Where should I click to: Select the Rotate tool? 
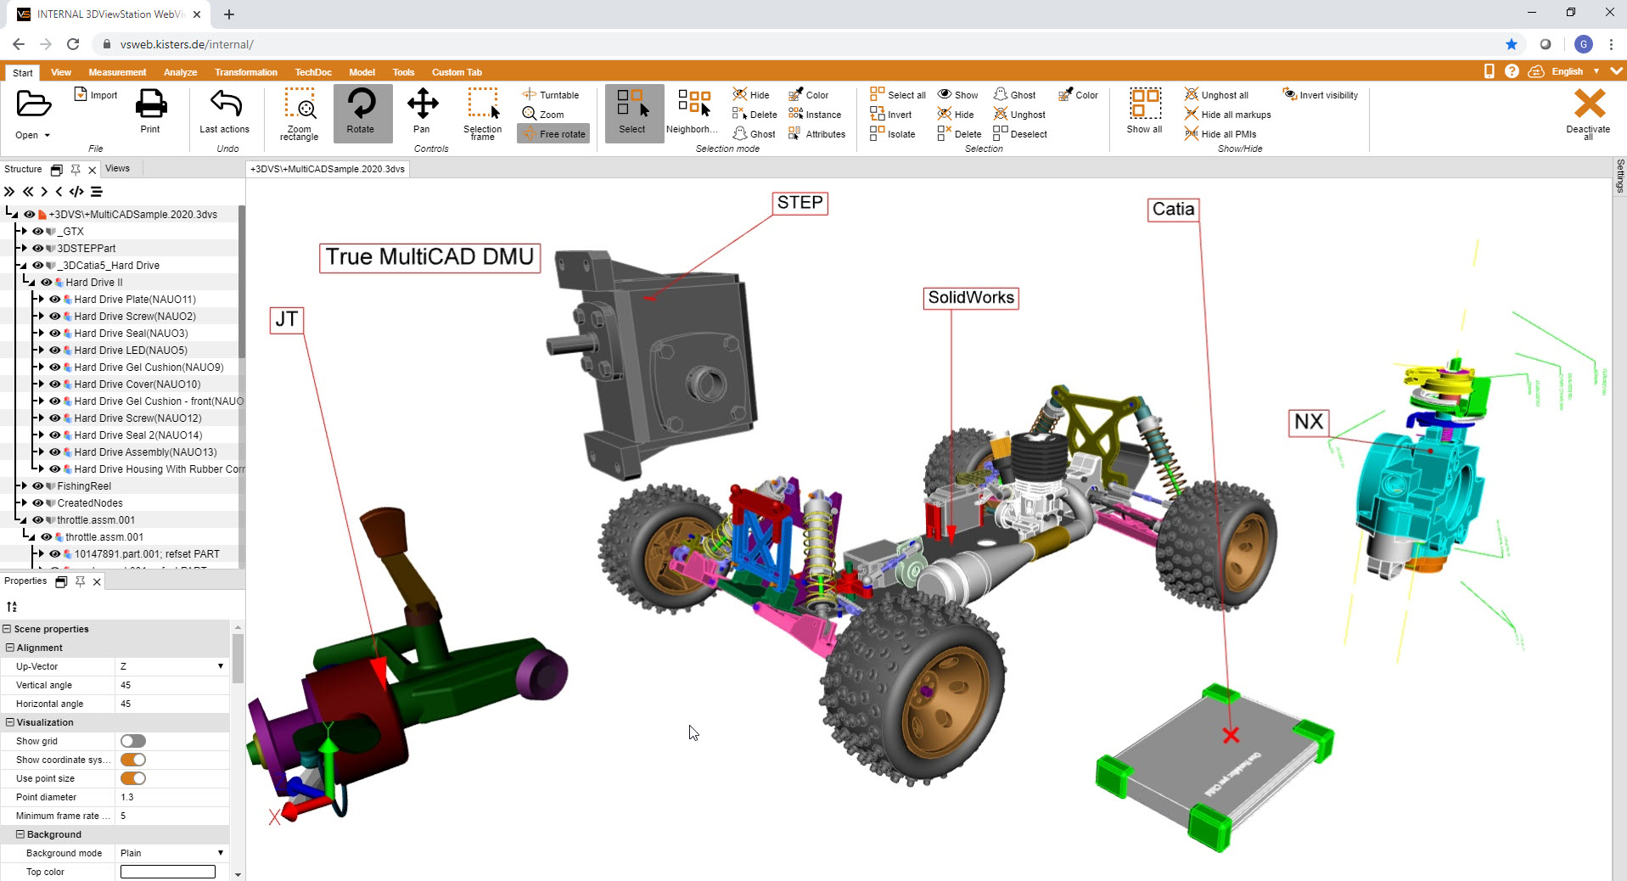(361, 111)
